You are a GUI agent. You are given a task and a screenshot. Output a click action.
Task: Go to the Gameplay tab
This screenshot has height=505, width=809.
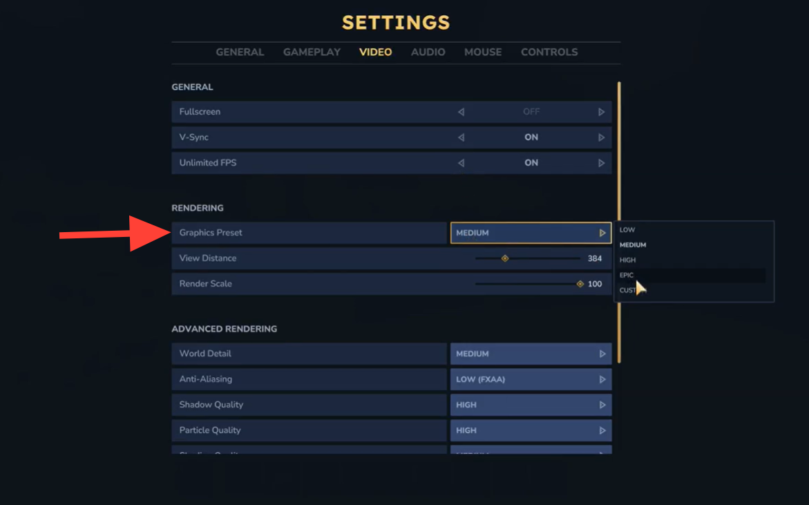coord(312,52)
